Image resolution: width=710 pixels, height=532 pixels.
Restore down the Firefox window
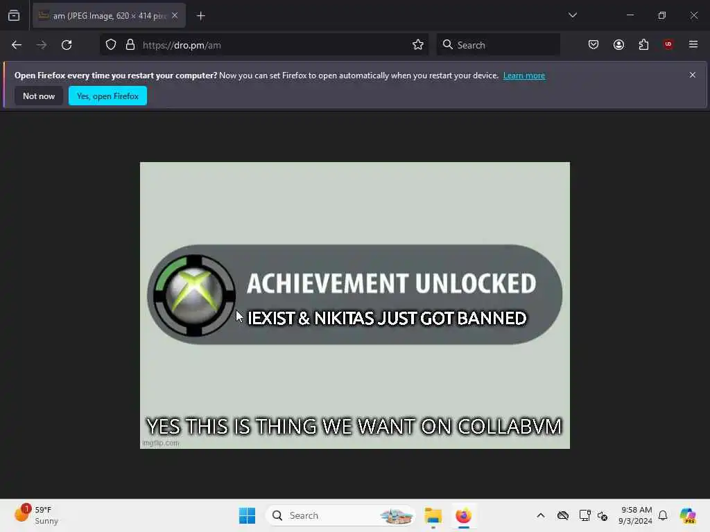[x=662, y=15]
